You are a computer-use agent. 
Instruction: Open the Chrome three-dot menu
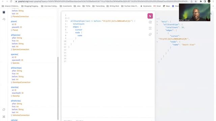[x=213, y=1]
